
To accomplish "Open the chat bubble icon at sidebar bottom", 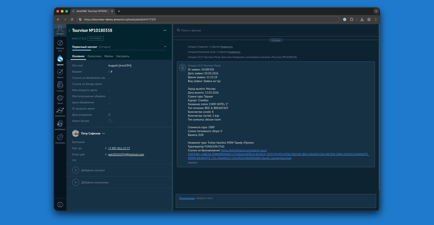I will point(60,204).
